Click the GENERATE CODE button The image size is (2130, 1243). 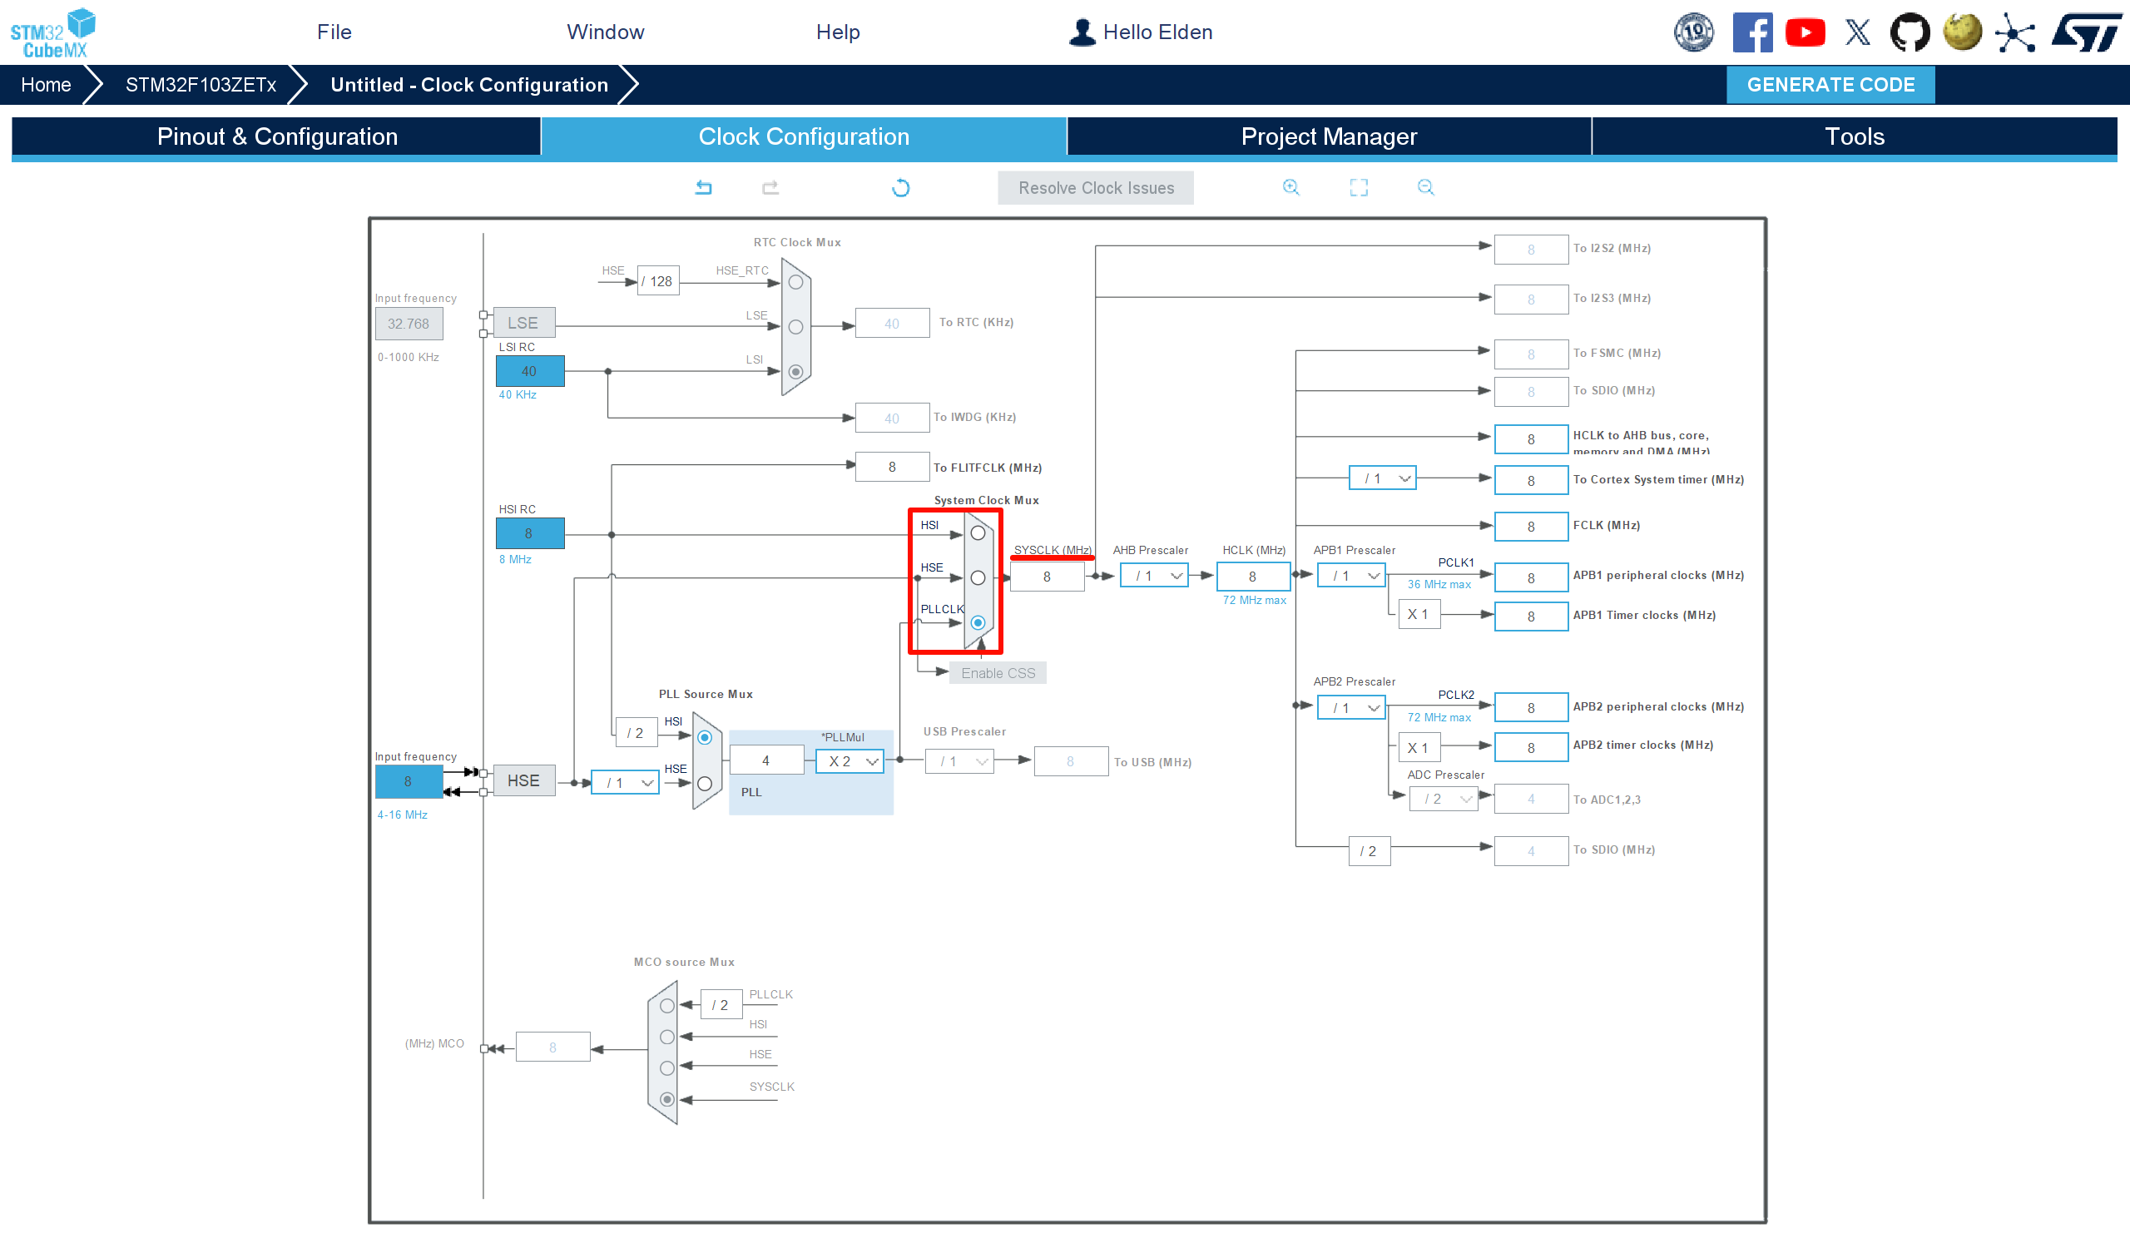[x=1830, y=85]
